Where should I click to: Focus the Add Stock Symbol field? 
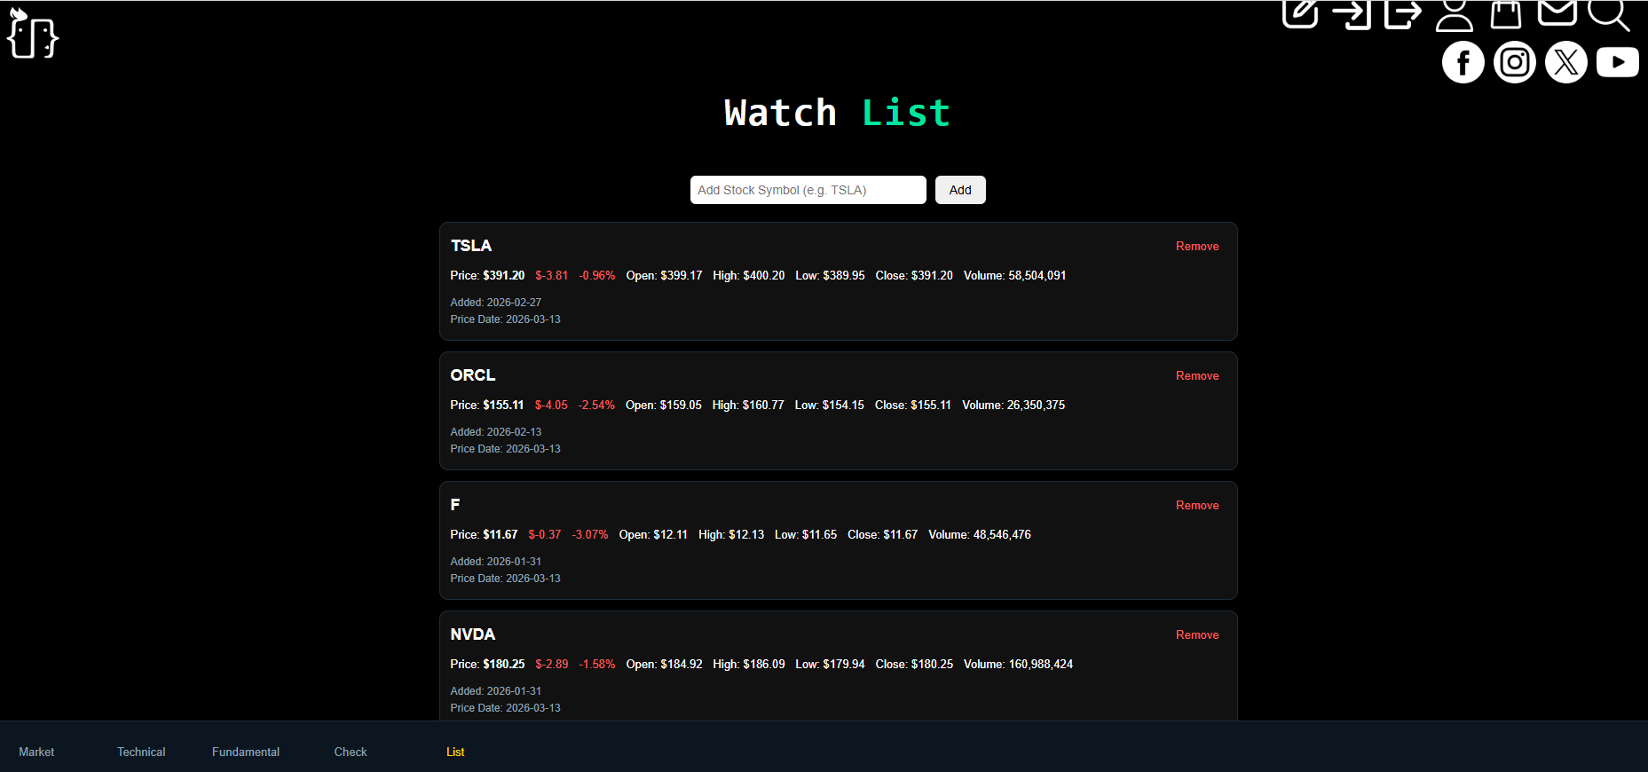point(808,190)
